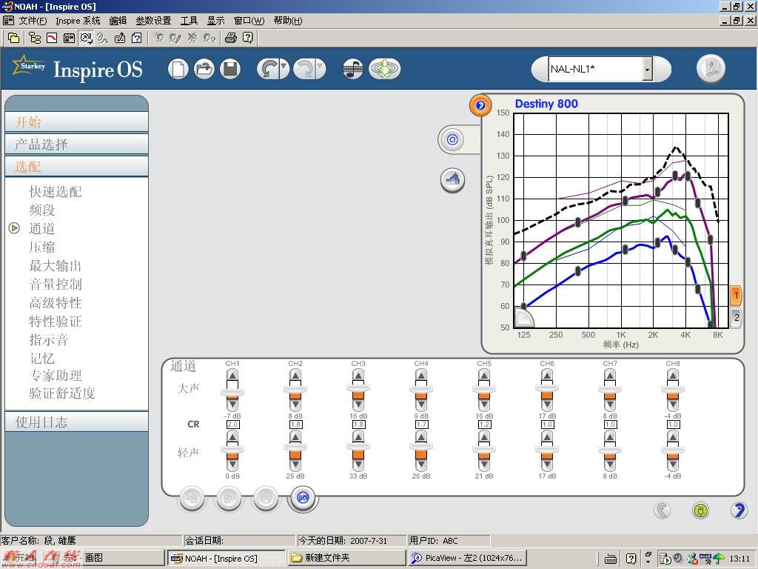Viewport: 758px width, 569px height.
Task: Open the 参数设置 menu
Action: point(153,21)
